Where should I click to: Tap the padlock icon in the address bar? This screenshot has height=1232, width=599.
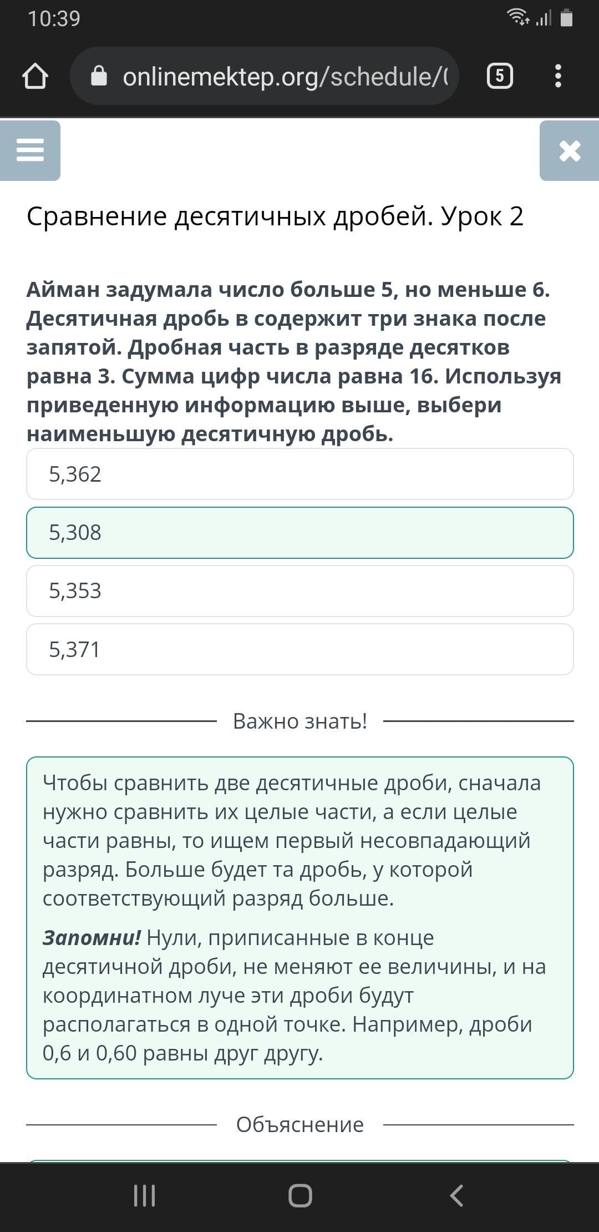click(99, 75)
